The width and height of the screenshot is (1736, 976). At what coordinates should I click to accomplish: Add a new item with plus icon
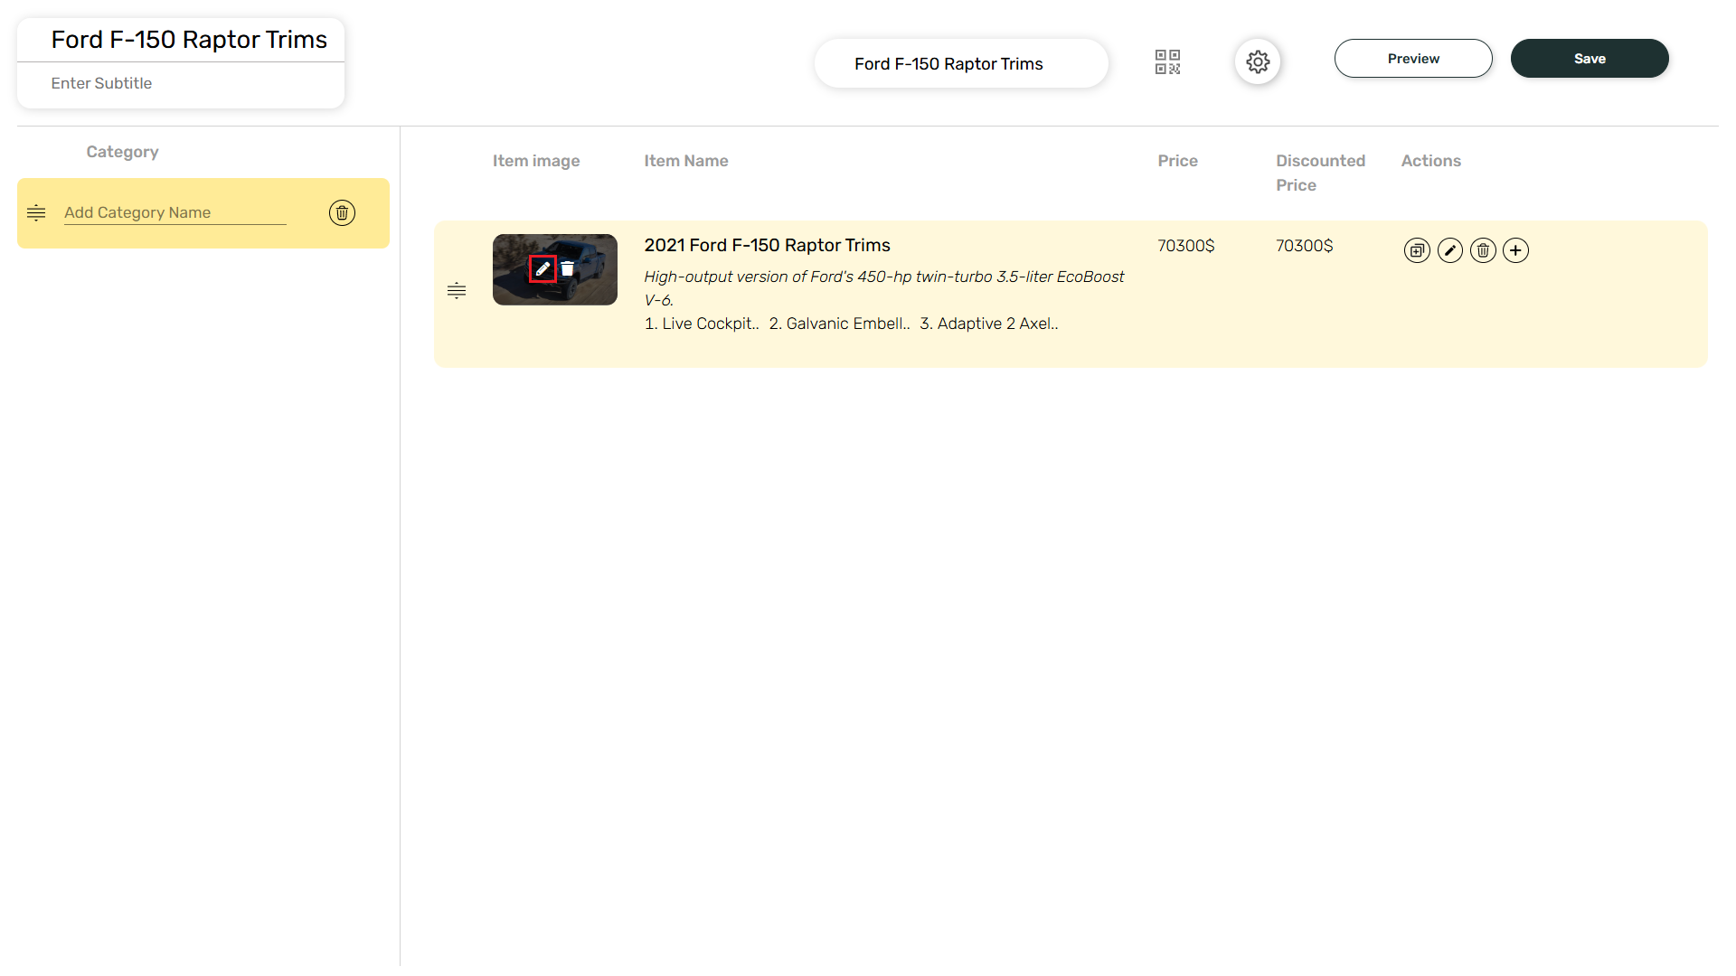pos(1516,250)
